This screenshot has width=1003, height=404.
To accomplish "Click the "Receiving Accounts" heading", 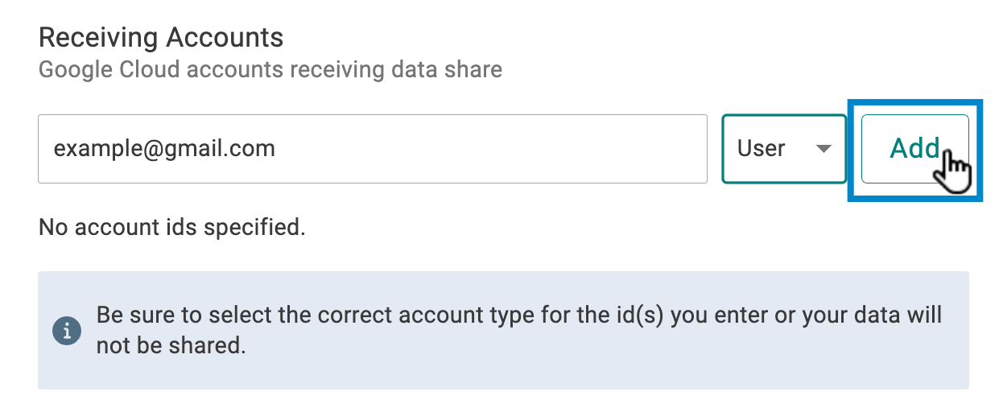I will point(161,37).
